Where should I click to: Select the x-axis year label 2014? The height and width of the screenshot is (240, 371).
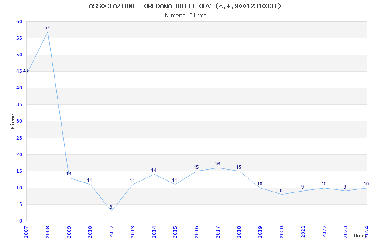(154, 232)
